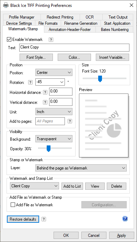Open the Background Transparent dropdown
This screenshot has width=137, height=242.
coord(54,139)
